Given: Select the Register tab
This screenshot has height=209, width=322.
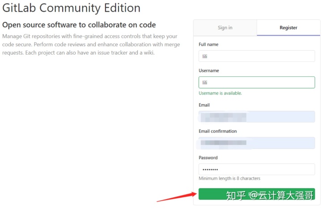Looking at the screenshot, I should pyautogui.click(x=288, y=28).
